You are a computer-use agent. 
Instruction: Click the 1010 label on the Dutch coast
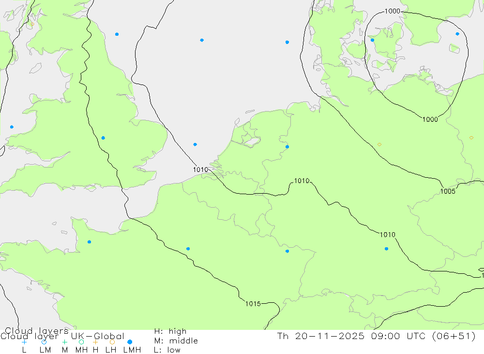click(201, 170)
